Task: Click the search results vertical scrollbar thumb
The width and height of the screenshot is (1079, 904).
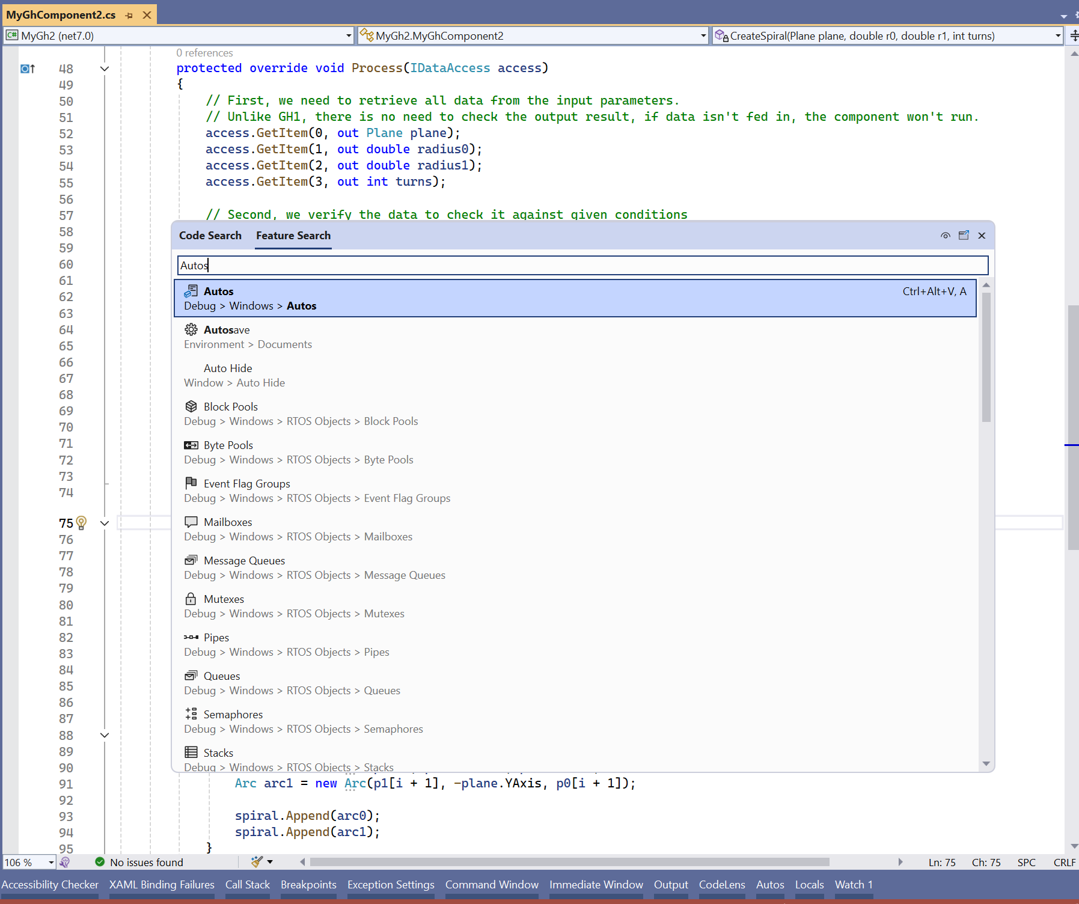Action: click(986, 357)
